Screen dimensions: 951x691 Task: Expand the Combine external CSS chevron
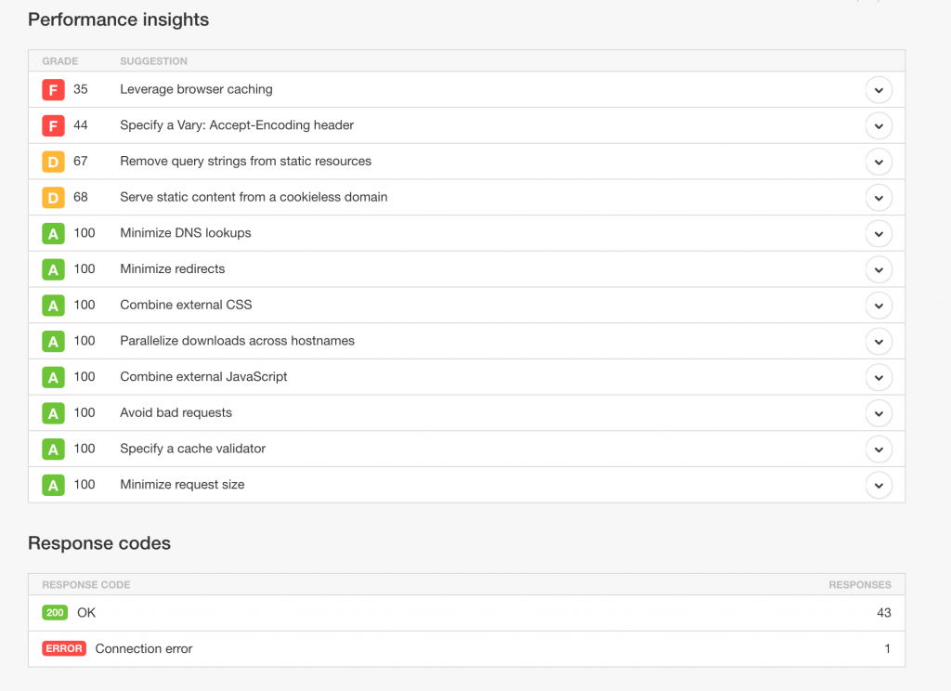click(x=879, y=306)
